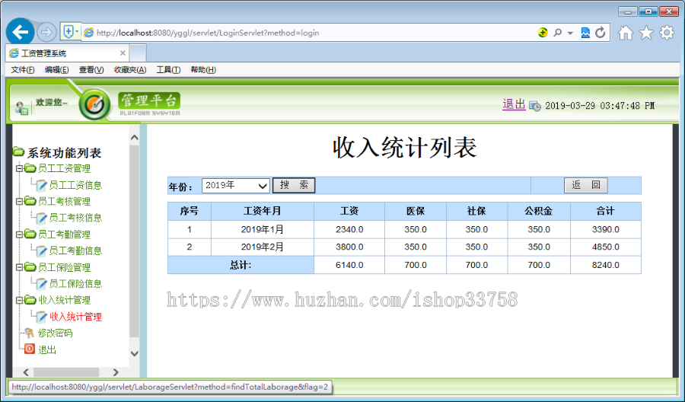Click the 总计 total 8240.0 cell
The height and width of the screenshot is (402, 685).
click(x=606, y=265)
